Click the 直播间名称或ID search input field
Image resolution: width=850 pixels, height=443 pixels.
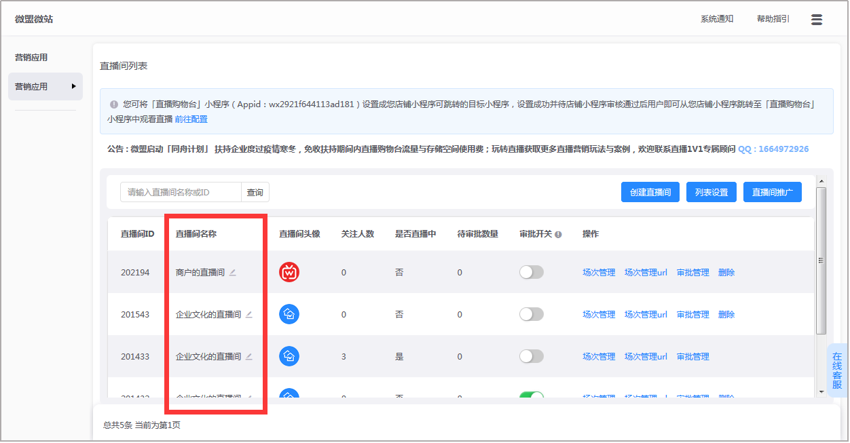tap(181, 193)
